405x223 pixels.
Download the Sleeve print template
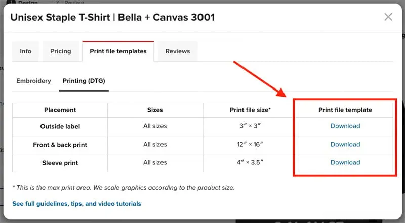pyautogui.click(x=345, y=163)
